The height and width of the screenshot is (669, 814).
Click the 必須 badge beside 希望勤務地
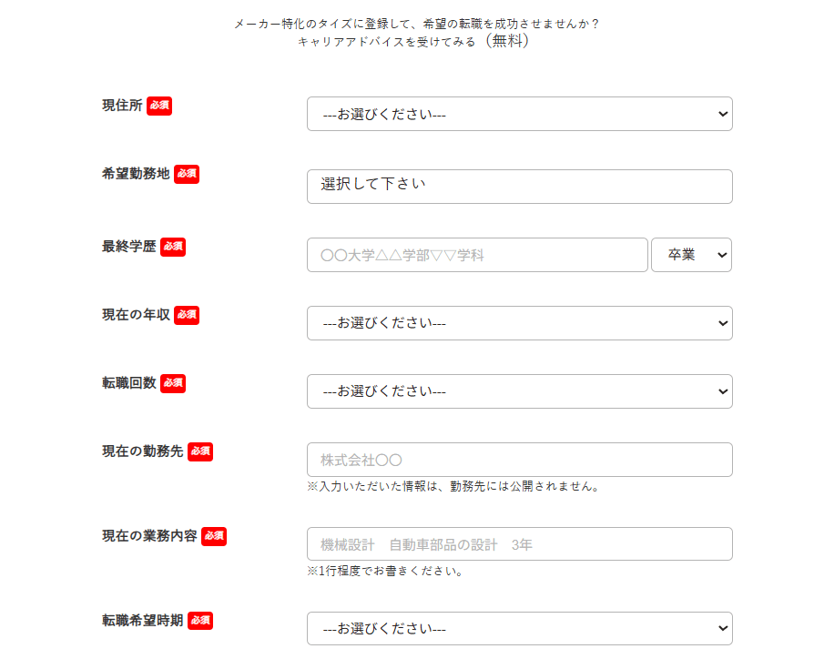coord(187,174)
